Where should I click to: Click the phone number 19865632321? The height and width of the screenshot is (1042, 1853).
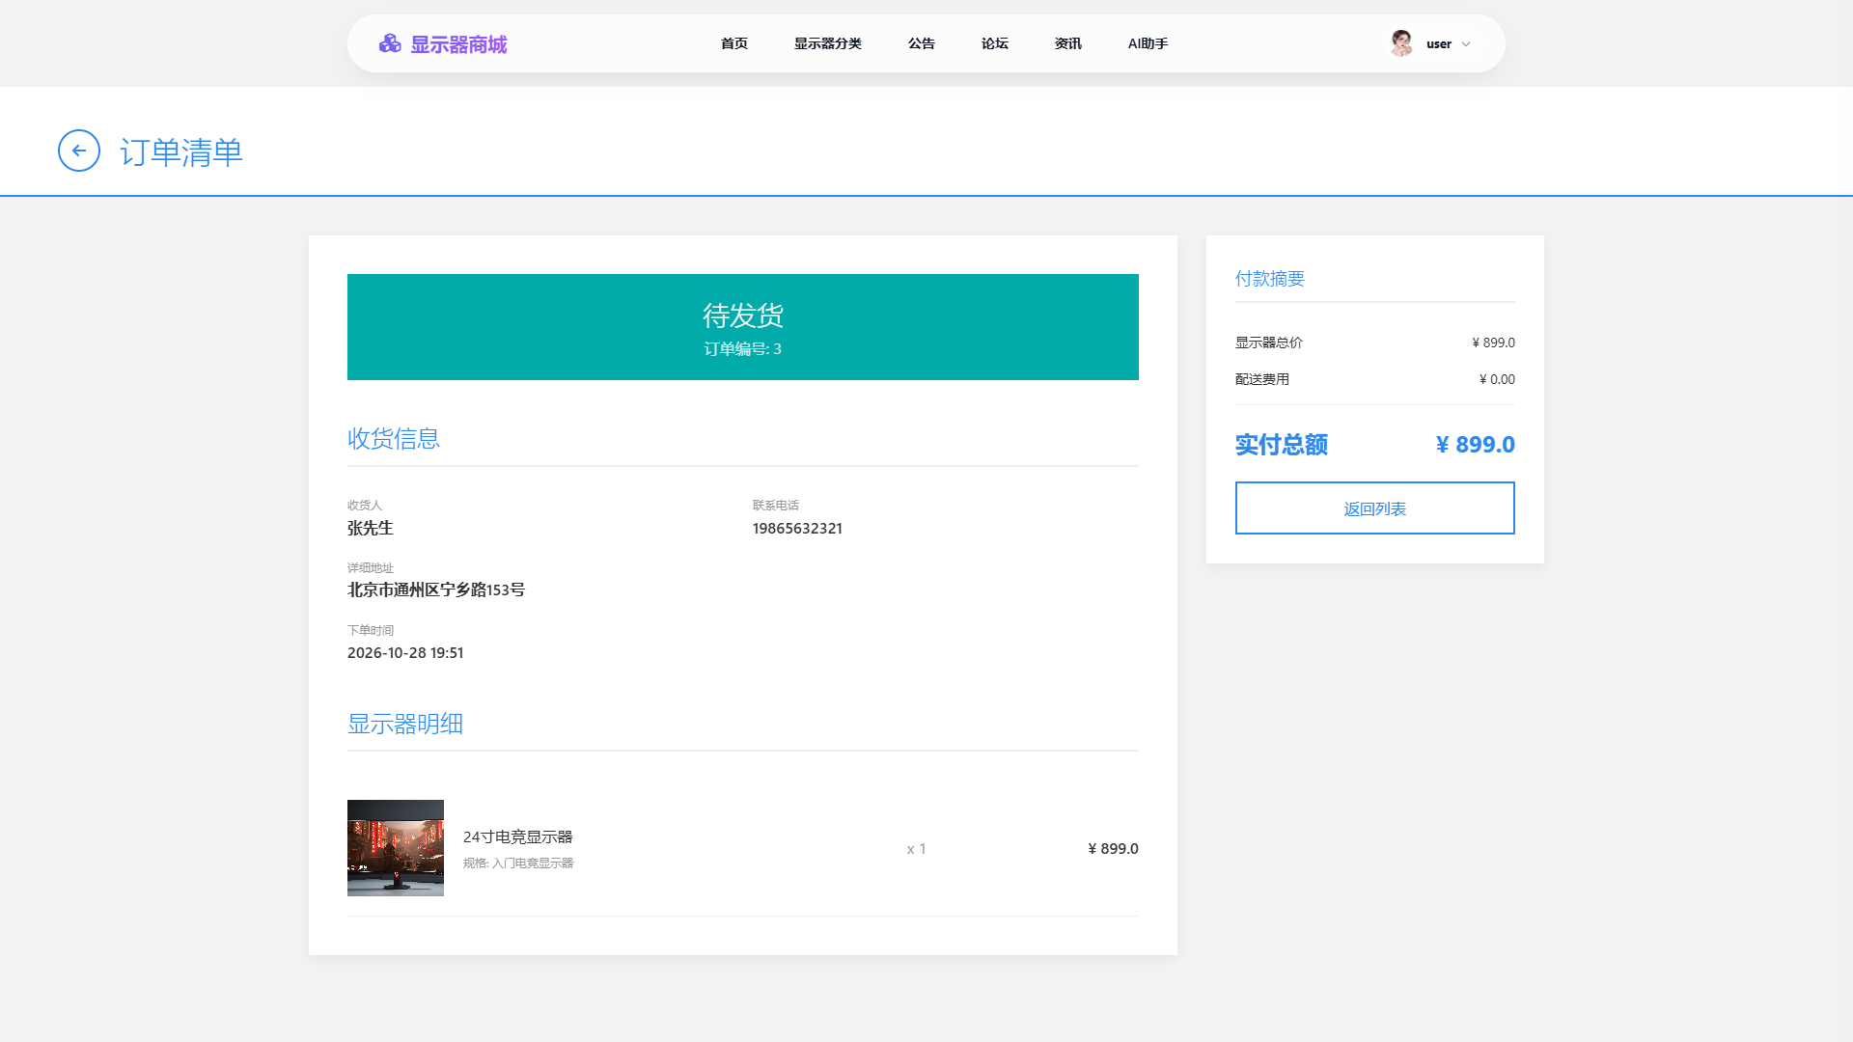coord(797,529)
